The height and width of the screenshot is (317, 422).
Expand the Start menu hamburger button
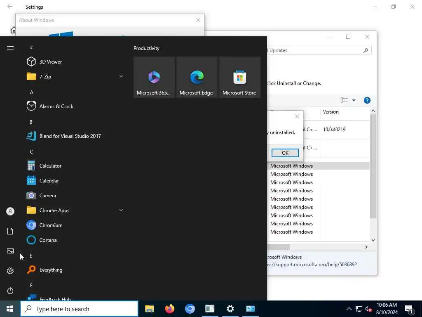[10, 48]
